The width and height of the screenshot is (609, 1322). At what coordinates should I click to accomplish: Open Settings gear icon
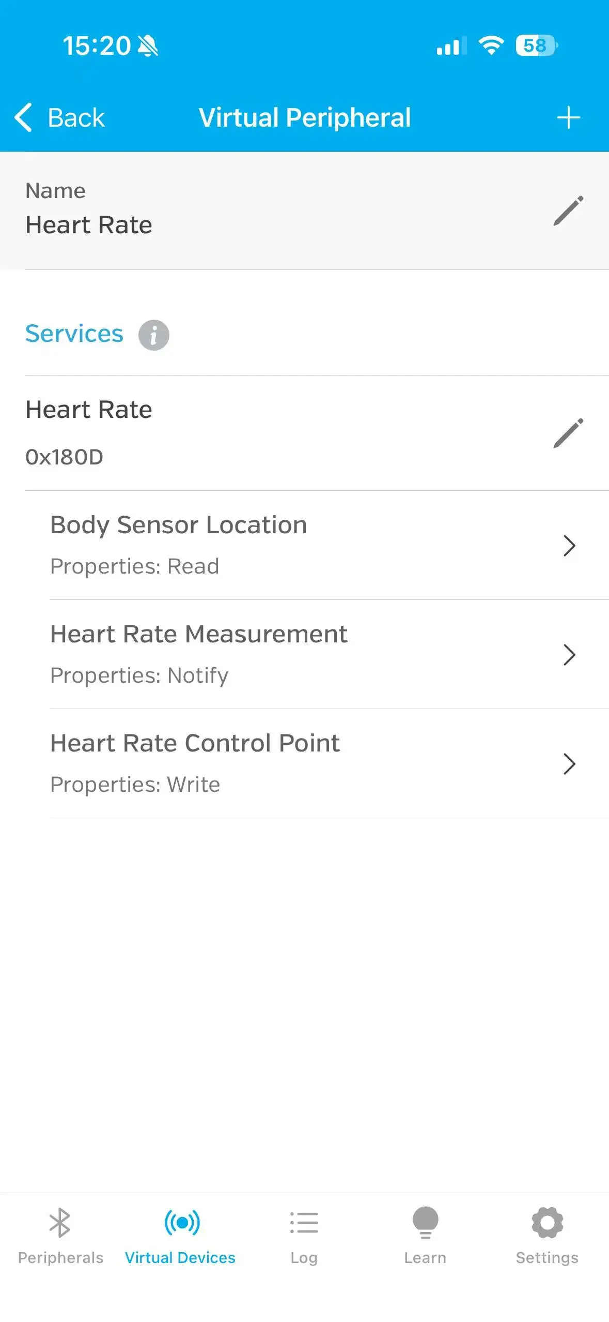547,1223
